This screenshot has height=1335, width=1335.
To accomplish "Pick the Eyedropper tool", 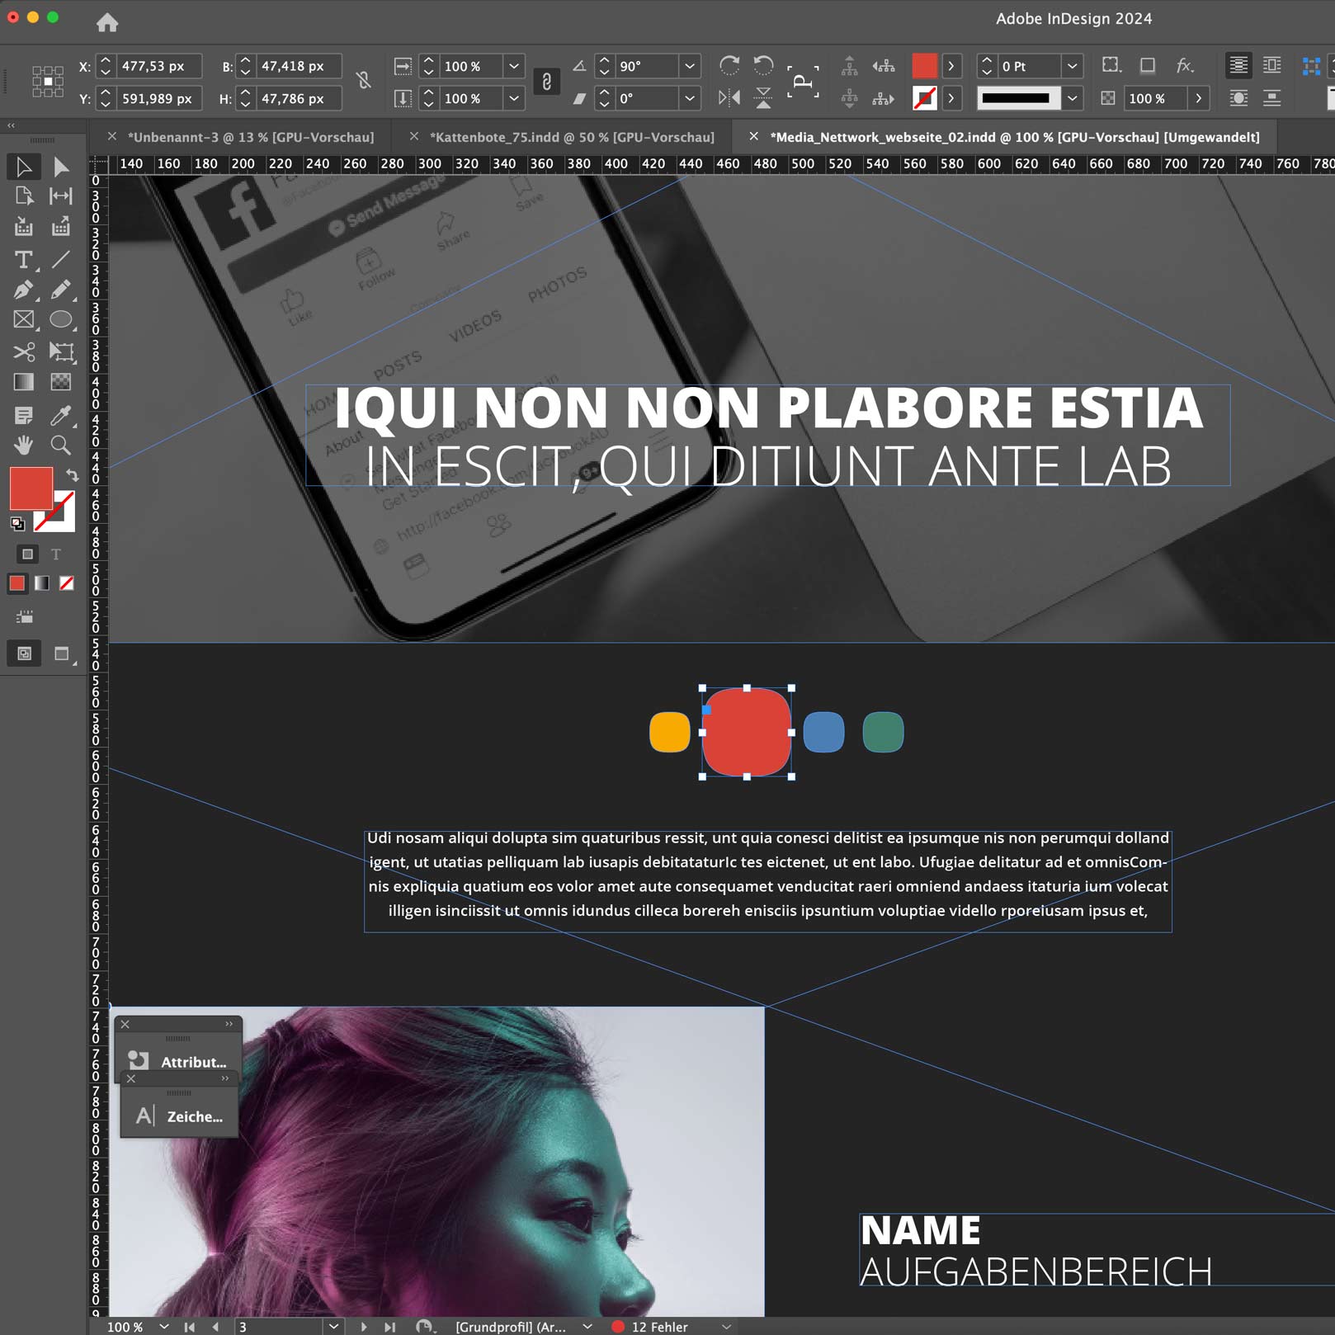I will 60,415.
